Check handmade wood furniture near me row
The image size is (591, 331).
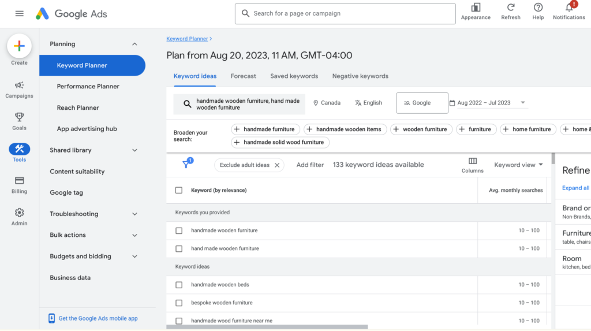(179, 321)
